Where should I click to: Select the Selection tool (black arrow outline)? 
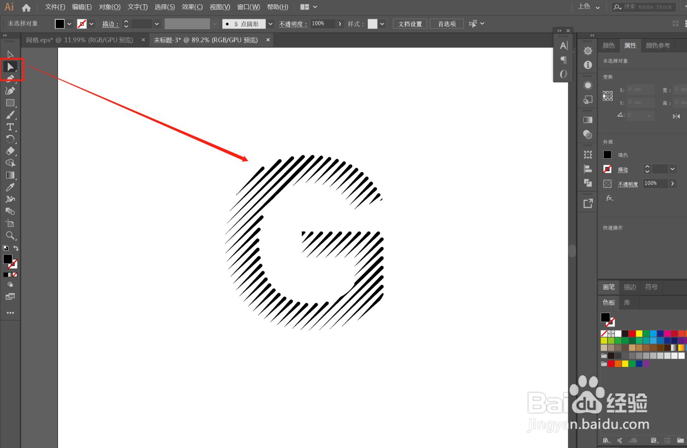10,54
